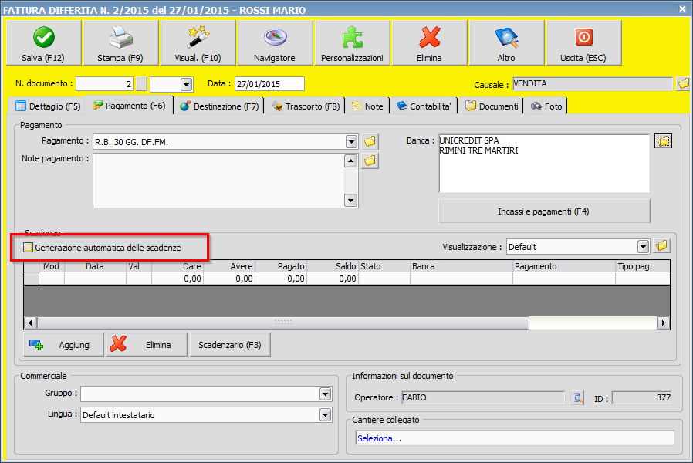Click the scadenze table horizontal scrollbar thumb

[x=283, y=323]
